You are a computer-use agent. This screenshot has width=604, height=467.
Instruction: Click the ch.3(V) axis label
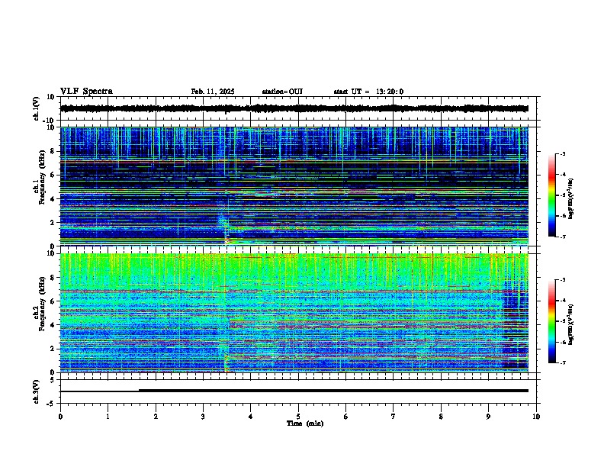pos(37,391)
